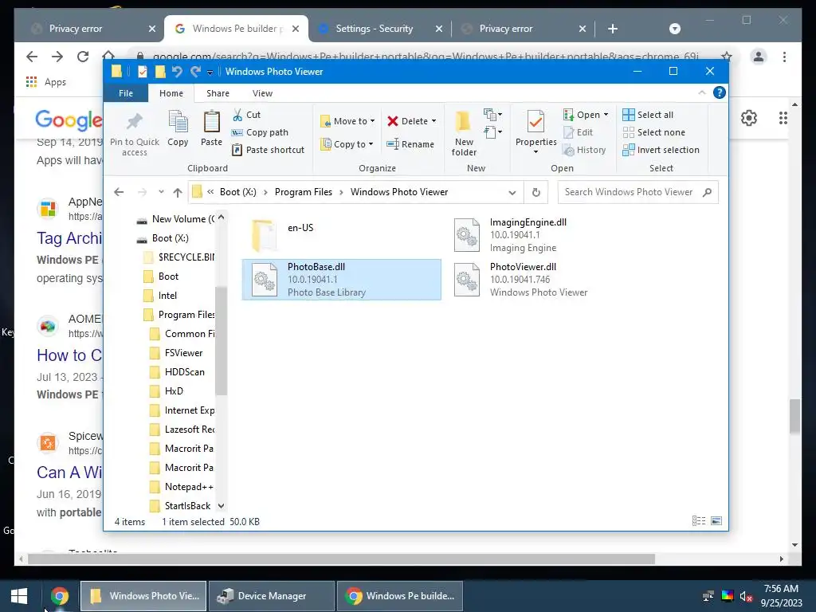This screenshot has height=612, width=816.
Task: Select Intel folder in navigation tree
Action: (167, 296)
